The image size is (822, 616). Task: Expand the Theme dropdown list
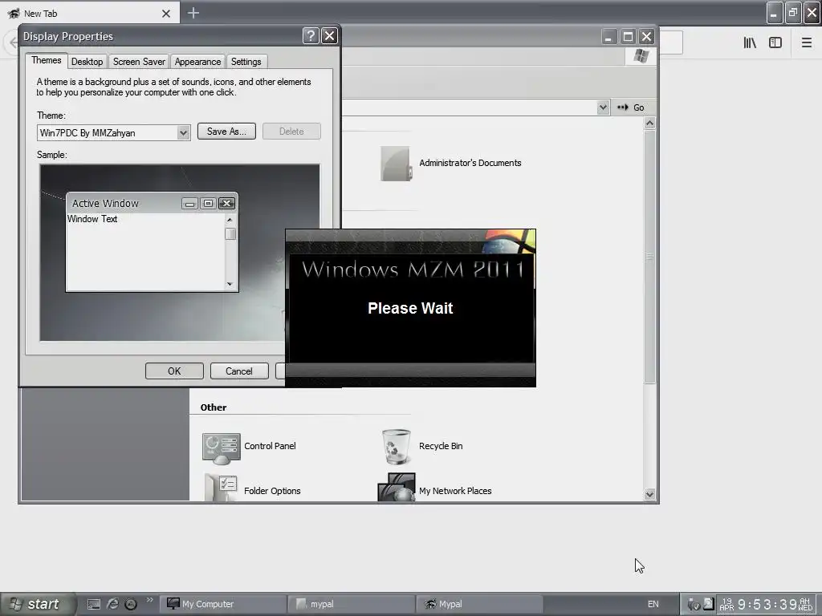[x=183, y=132]
